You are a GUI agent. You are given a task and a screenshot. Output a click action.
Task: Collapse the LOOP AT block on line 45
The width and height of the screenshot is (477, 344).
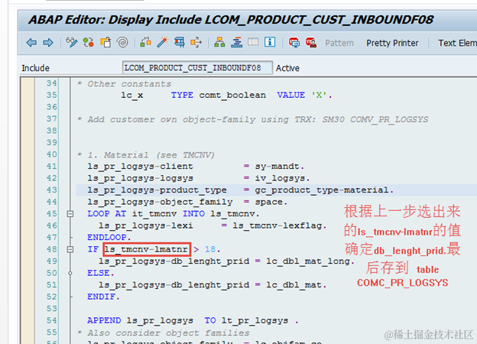pos(70,214)
